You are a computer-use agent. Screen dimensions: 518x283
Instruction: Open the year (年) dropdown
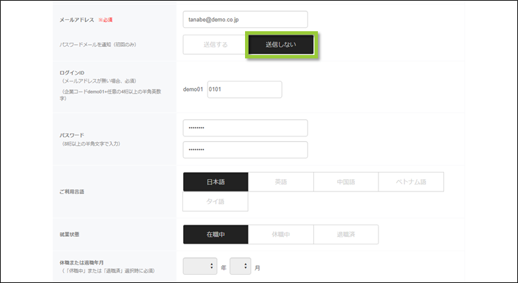coord(199,267)
